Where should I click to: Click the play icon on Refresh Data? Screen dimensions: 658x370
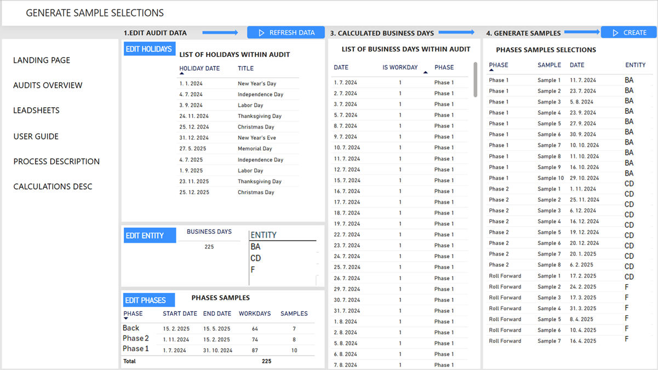261,33
